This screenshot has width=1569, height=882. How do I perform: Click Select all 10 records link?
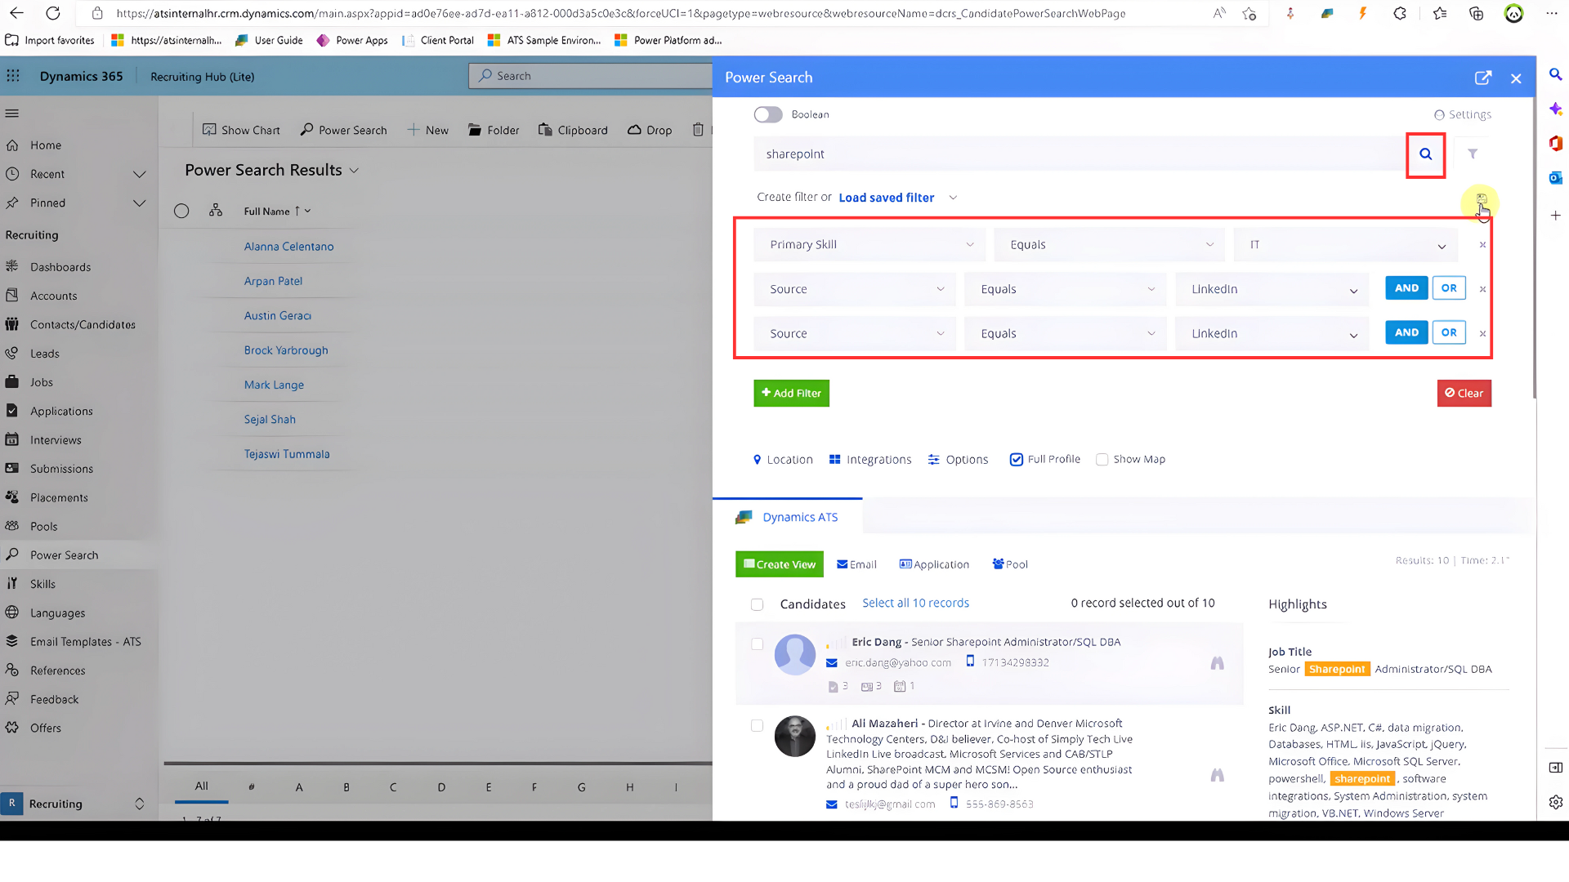click(915, 604)
